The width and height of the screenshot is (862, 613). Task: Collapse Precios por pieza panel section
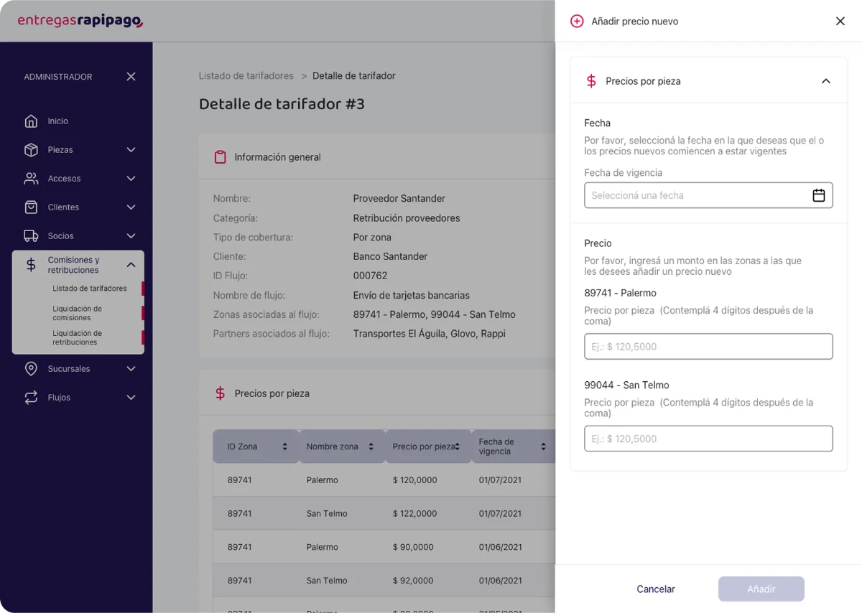click(825, 81)
